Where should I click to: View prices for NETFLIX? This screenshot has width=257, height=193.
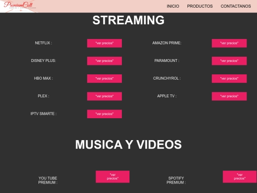tap(104, 43)
